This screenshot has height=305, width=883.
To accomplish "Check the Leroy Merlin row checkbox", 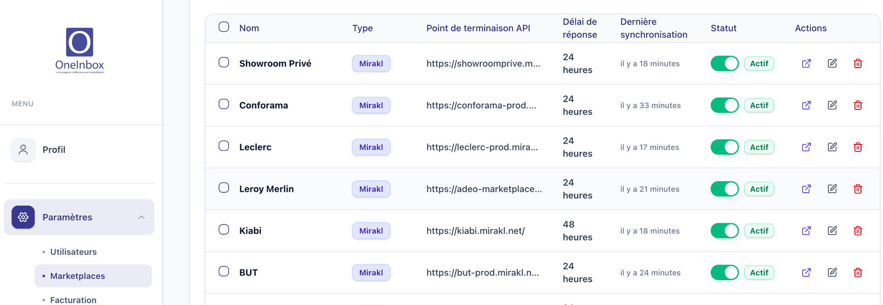I will click(x=224, y=188).
